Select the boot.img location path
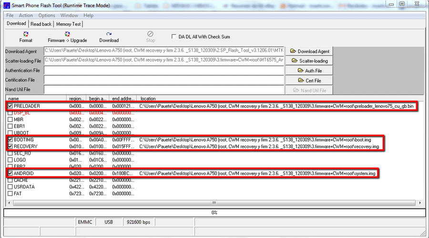This screenshot has width=429, height=238. point(255,140)
